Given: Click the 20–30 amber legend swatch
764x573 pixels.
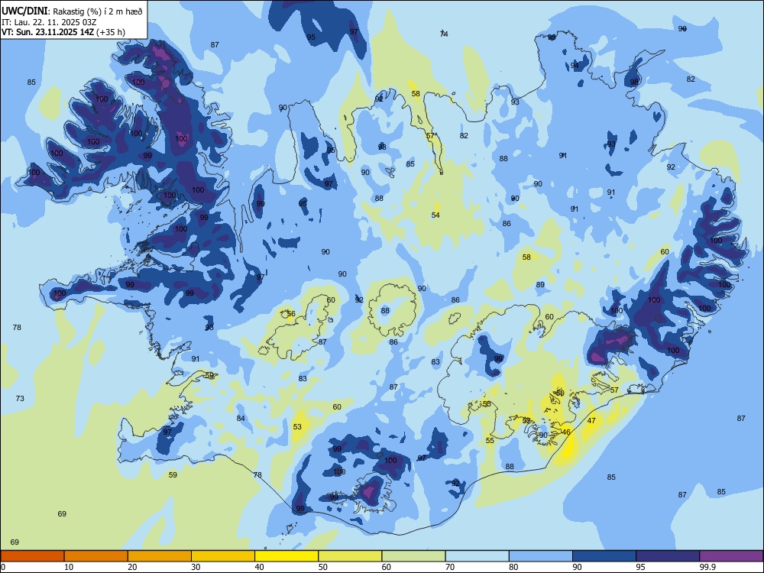Looking at the screenshot, I should (x=160, y=556).
